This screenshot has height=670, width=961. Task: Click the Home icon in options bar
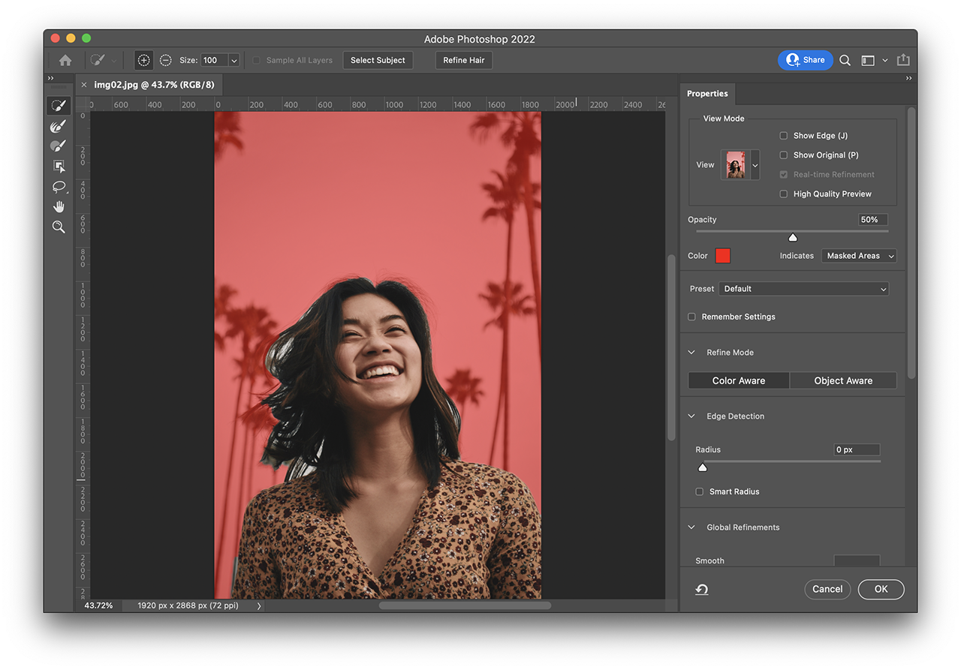pyautogui.click(x=65, y=60)
